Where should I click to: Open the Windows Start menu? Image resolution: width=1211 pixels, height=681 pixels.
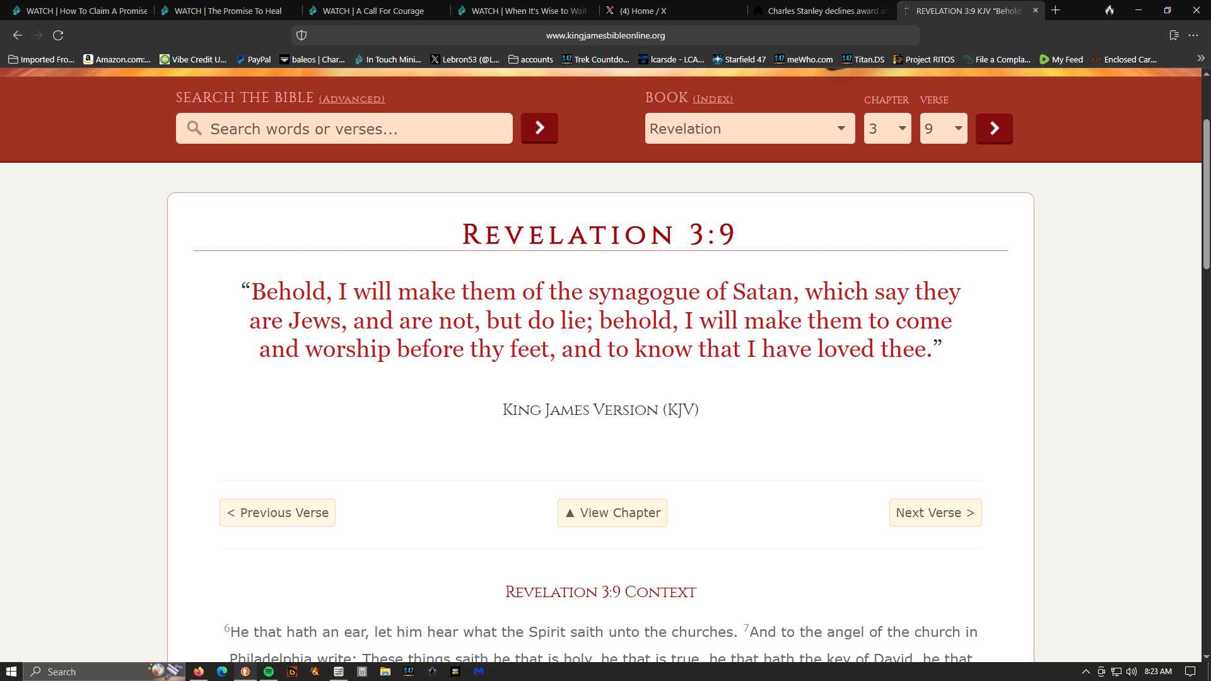tap(11, 672)
